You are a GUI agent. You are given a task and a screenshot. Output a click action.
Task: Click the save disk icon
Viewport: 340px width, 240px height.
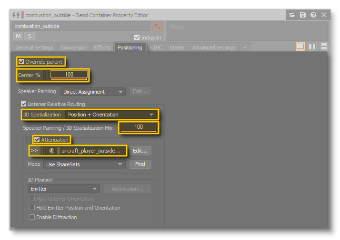point(303,15)
